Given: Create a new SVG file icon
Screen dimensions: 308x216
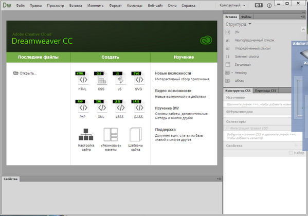Looking at the screenshot, I should tap(138, 78).
